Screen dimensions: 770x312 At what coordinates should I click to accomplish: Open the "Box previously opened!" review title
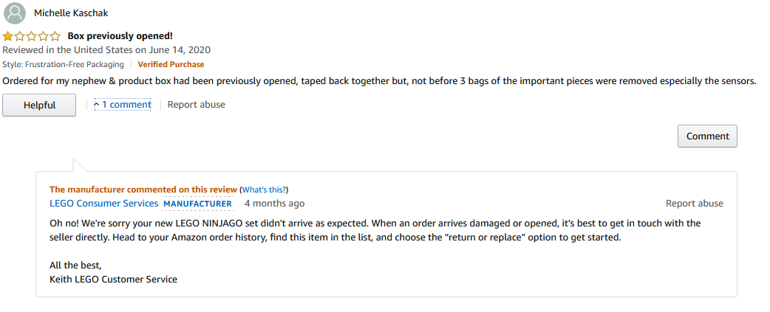tap(120, 35)
